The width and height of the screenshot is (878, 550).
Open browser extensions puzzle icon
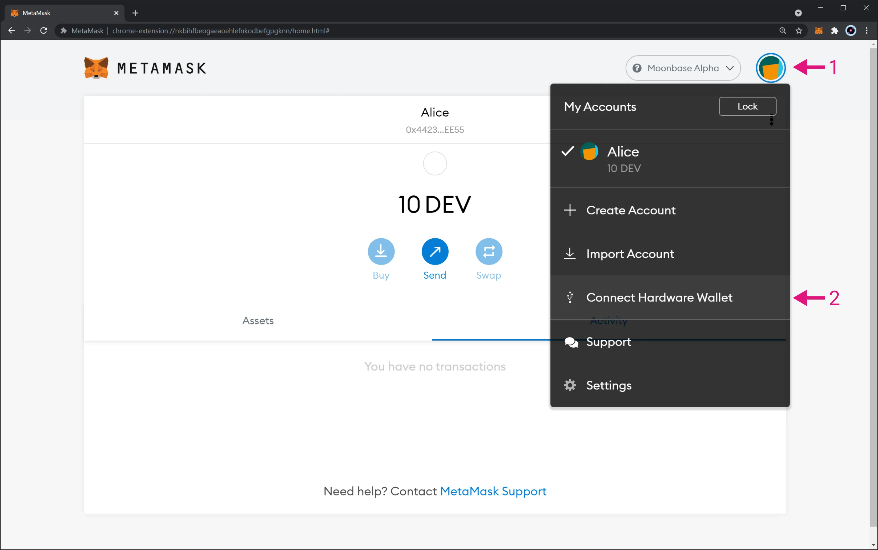click(835, 31)
